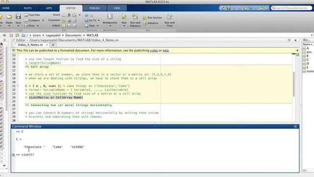Switch to the VIEW ribbon tab
This screenshot has height=177, width=314.
click(x=117, y=8)
